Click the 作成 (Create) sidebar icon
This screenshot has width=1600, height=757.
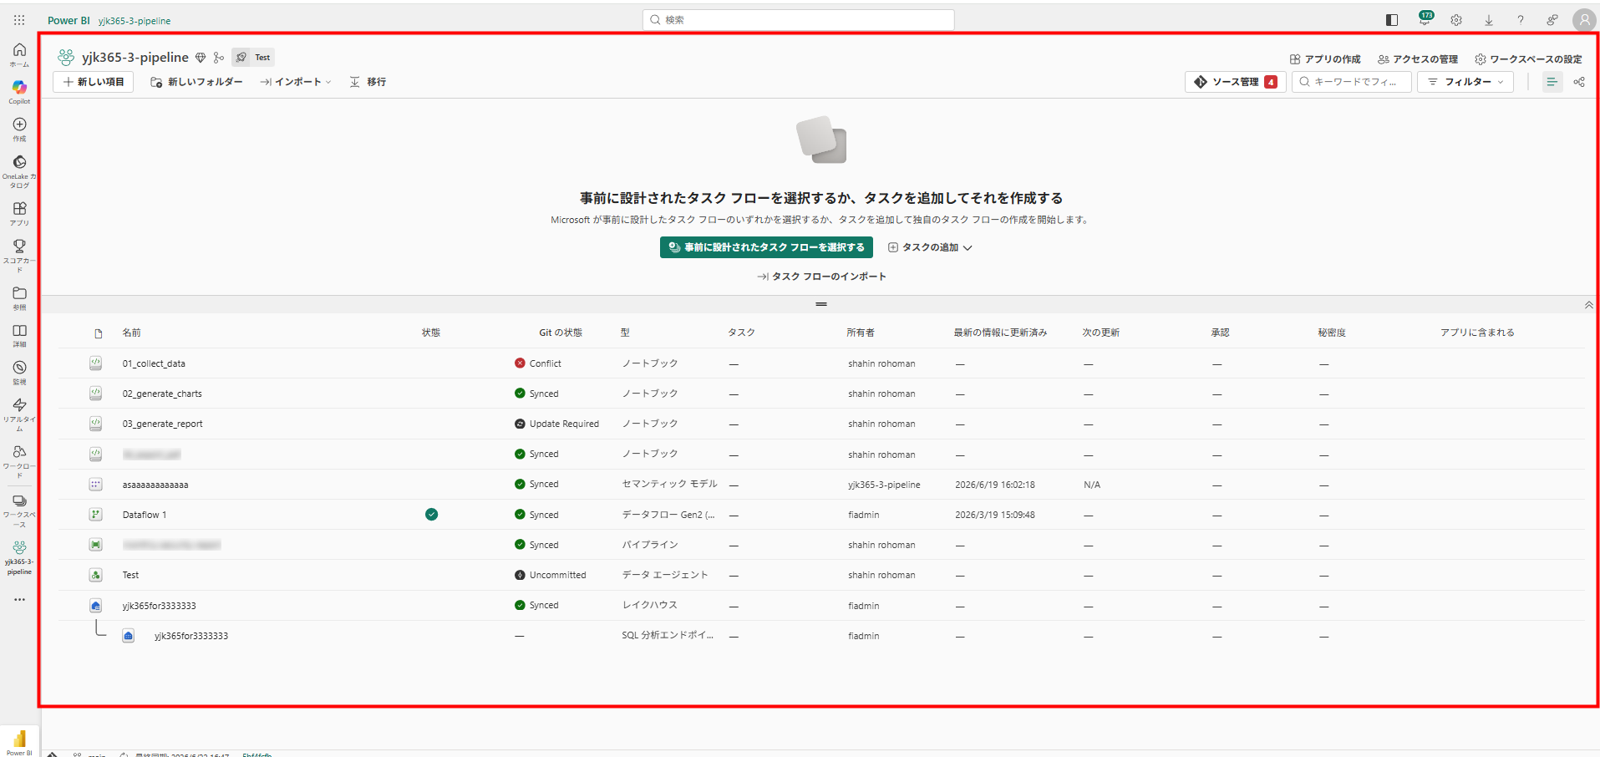click(19, 129)
